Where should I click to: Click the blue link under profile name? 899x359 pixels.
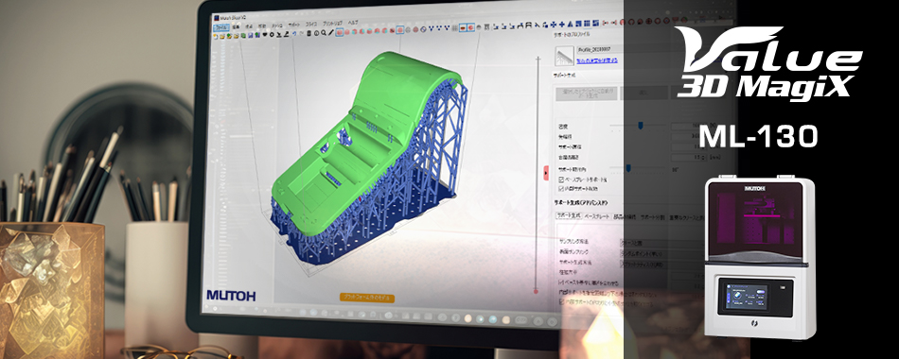(x=596, y=60)
